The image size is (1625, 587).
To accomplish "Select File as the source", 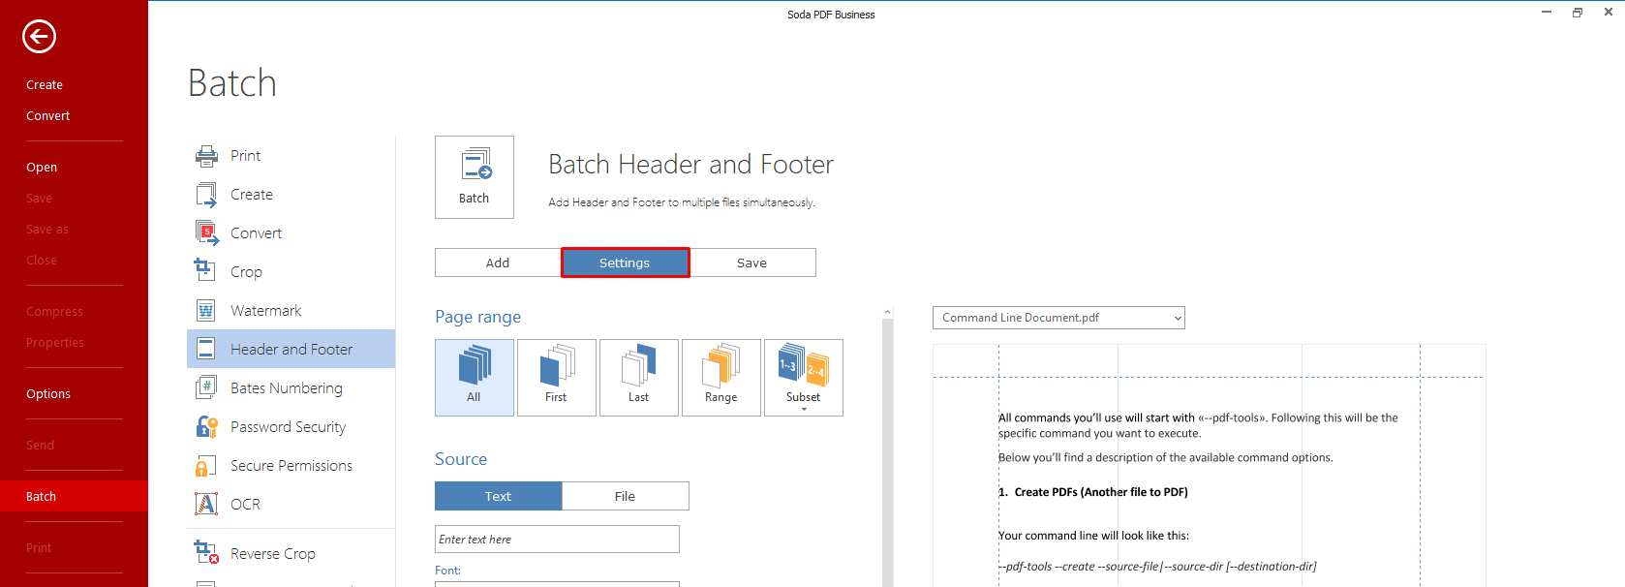I will pos(626,496).
